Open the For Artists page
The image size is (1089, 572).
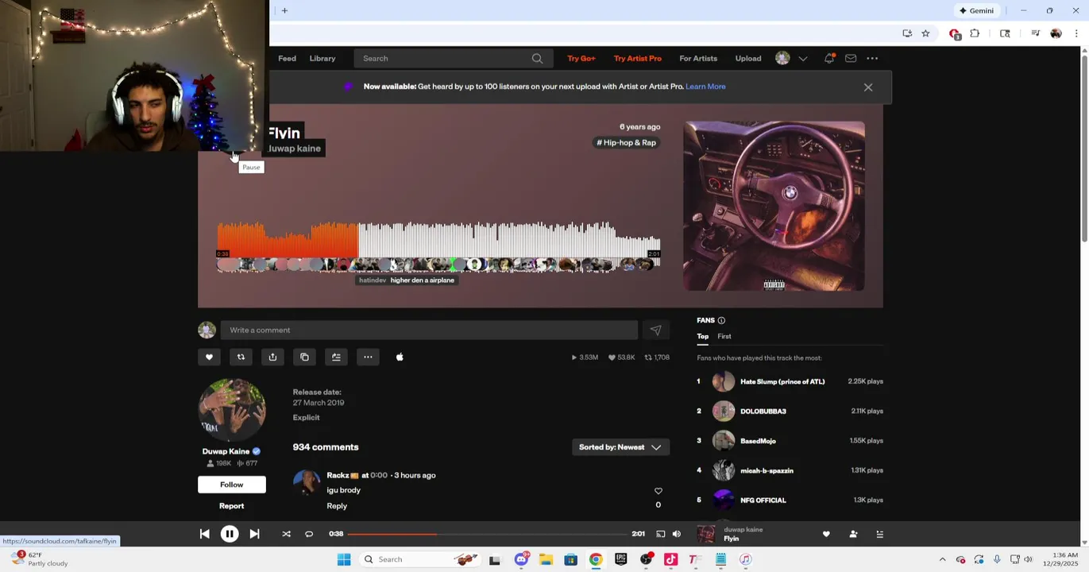[x=698, y=59]
